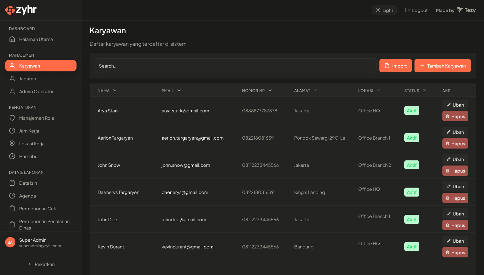484x275 pixels.
Task: Click the Super Admin avatar
Action: (10, 242)
